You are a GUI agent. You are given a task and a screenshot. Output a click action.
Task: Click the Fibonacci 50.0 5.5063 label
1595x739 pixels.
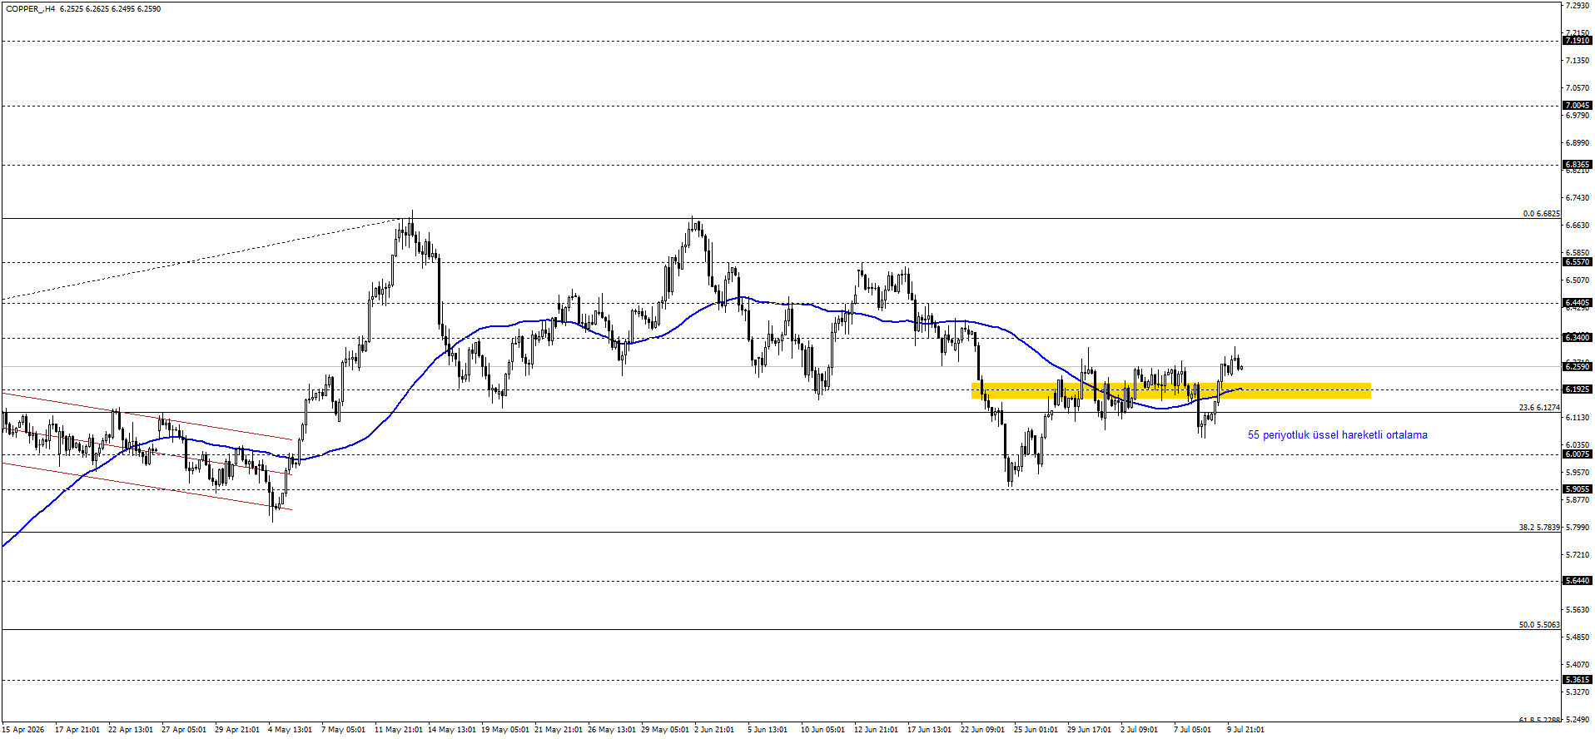(1539, 625)
